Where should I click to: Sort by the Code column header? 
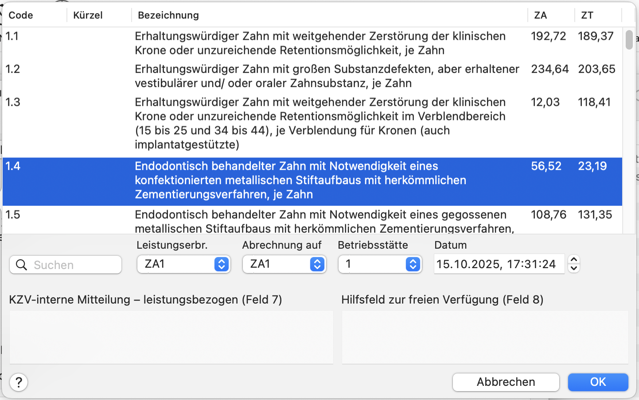(x=21, y=15)
